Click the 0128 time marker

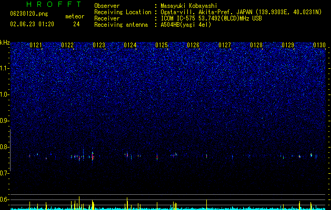click(256, 45)
